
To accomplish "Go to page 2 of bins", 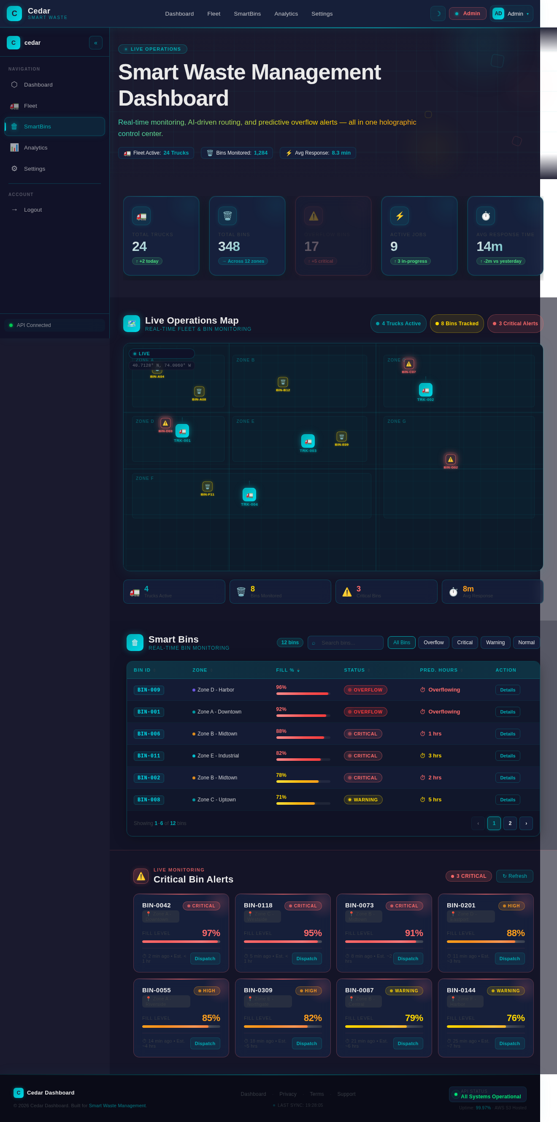I will [510, 823].
